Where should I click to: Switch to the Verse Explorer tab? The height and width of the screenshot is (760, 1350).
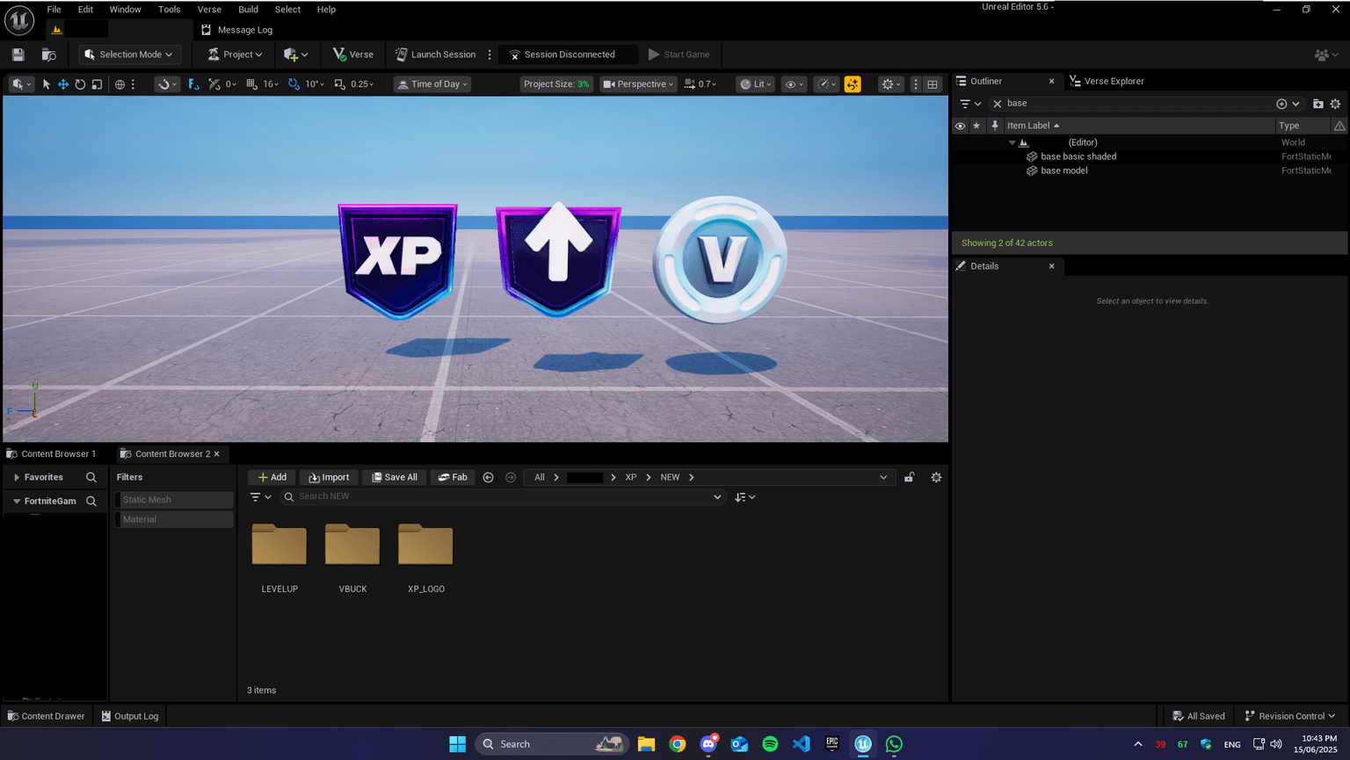pyautogui.click(x=1107, y=81)
